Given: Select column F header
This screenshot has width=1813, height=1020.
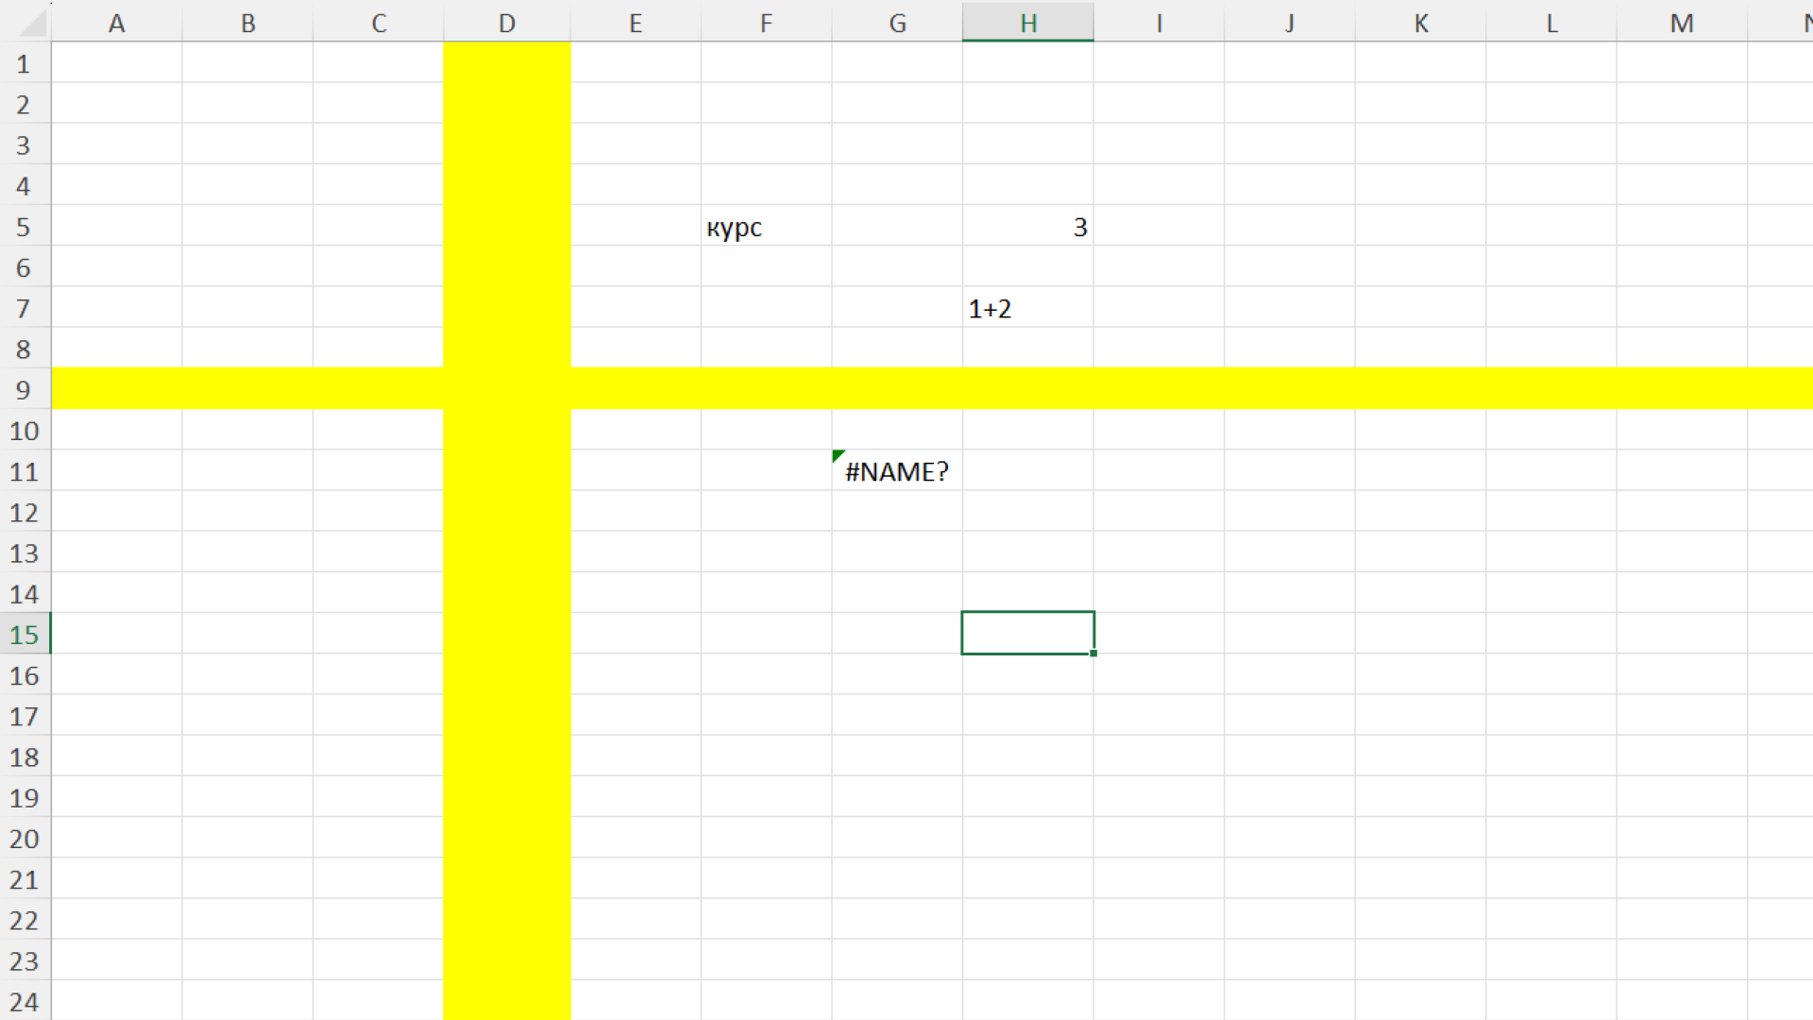Looking at the screenshot, I should (766, 23).
